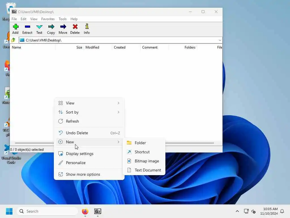Open the Help menu
290x218 pixels.
74,19
